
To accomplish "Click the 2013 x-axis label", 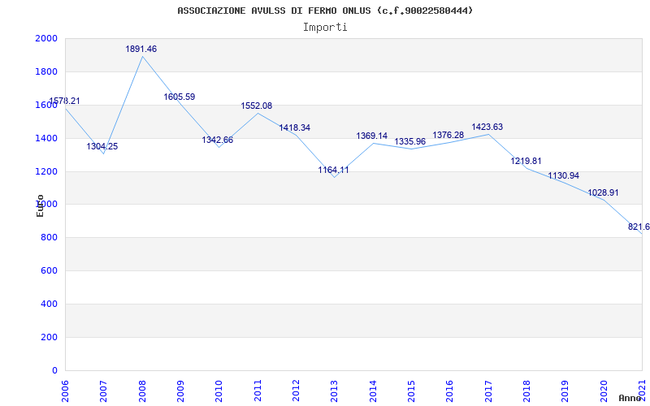I will 335,391.
